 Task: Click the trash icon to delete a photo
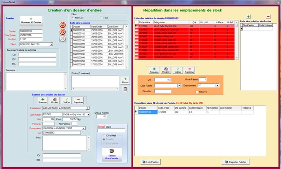coord(125,89)
